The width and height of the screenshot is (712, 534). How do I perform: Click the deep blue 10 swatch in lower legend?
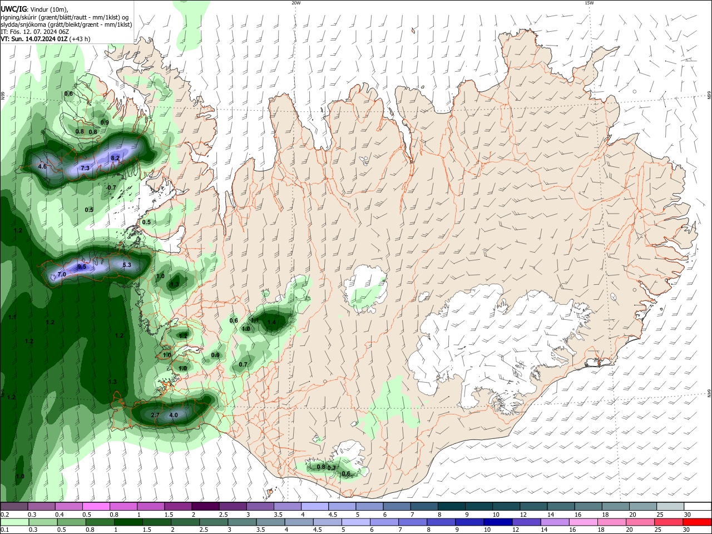click(498, 522)
